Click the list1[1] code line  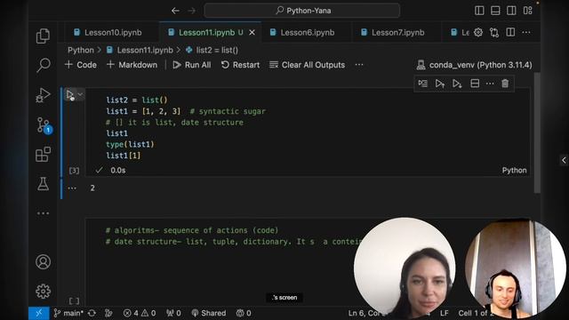click(124, 156)
